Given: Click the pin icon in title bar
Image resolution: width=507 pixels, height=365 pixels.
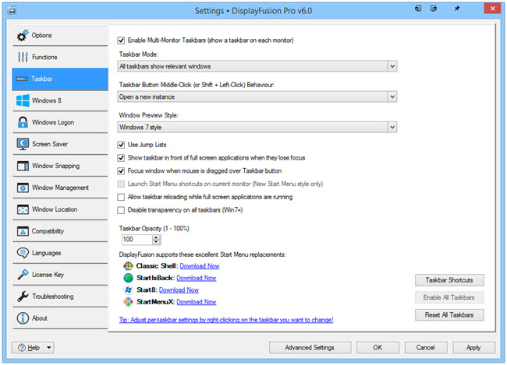Looking at the screenshot, I should pos(457,9).
